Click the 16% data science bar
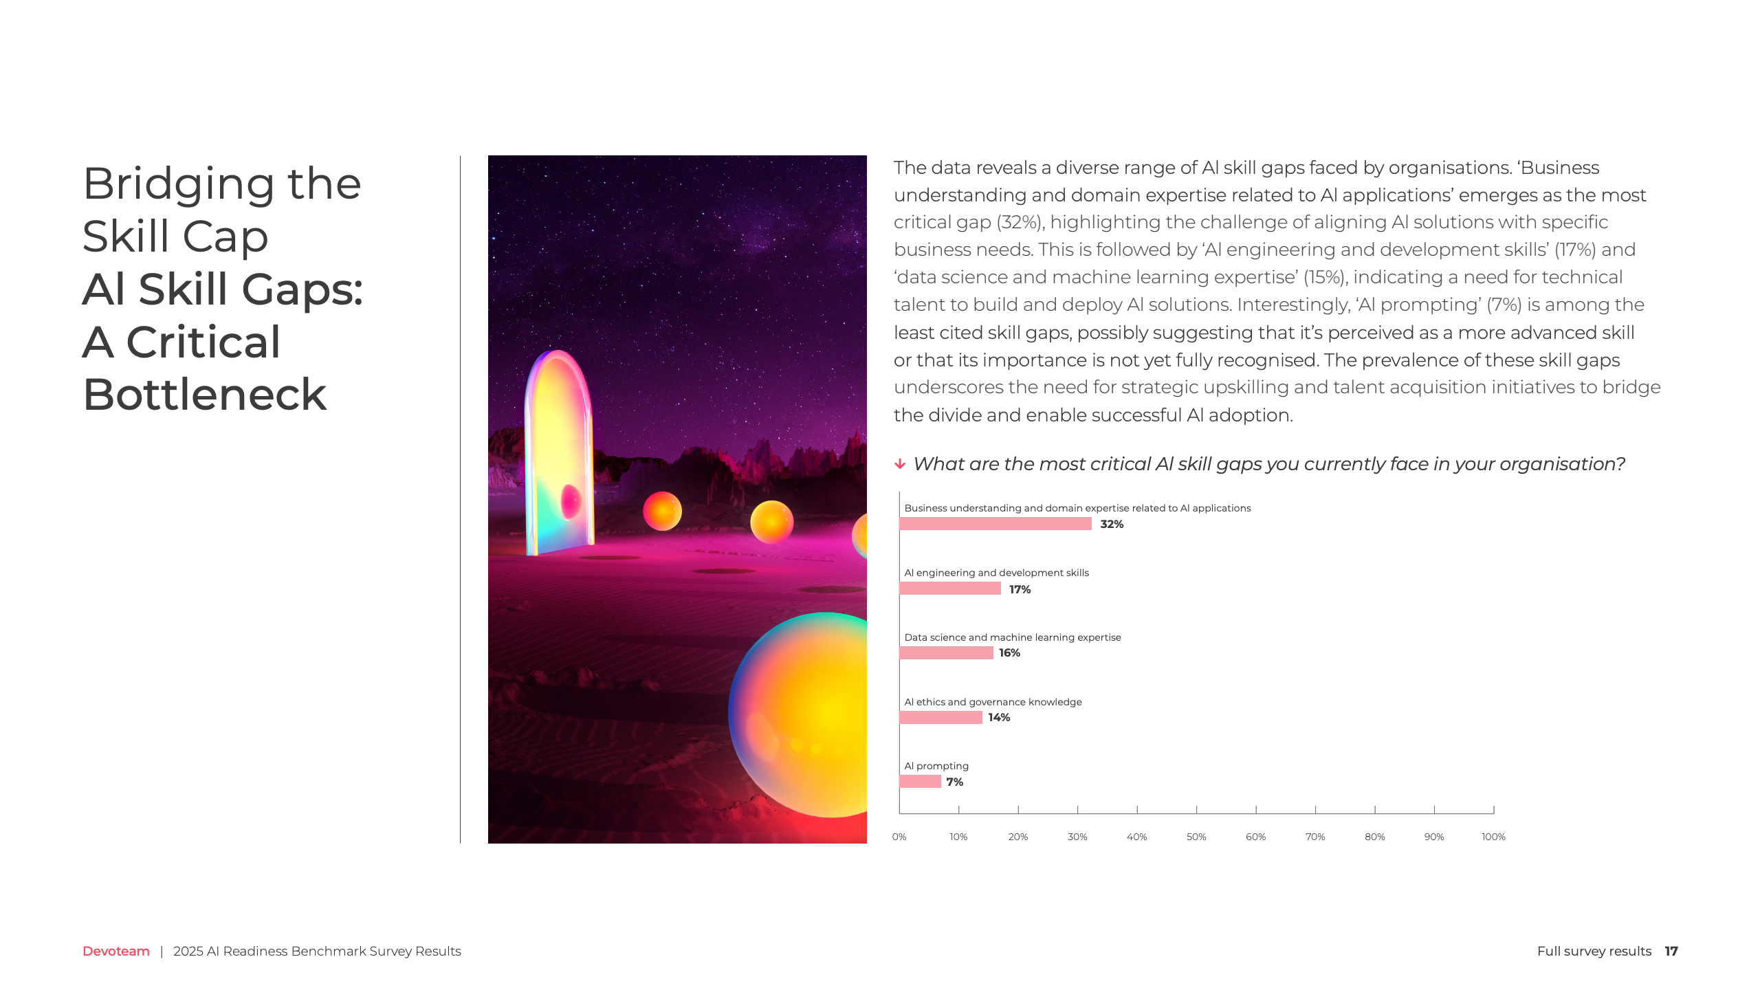Image resolution: width=1760 pixels, height=990 pixels. (x=946, y=653)
